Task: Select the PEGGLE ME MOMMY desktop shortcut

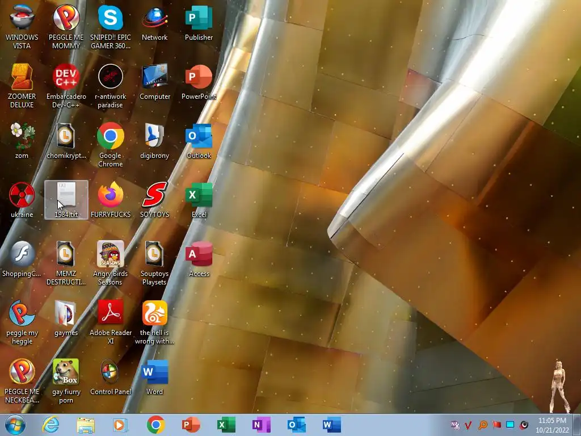Action: coord(66,27)
